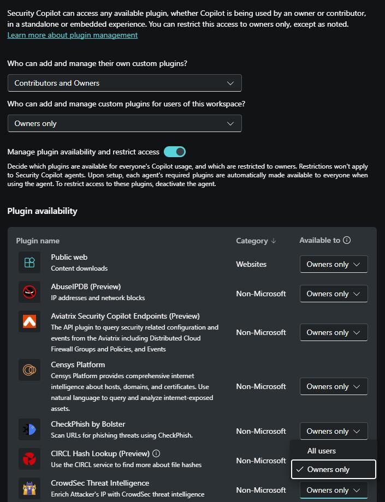385x502 pixels.
Task: Click the Aviatrix Security Copilot Endpoints icon
Action: [x=29, y=321]
